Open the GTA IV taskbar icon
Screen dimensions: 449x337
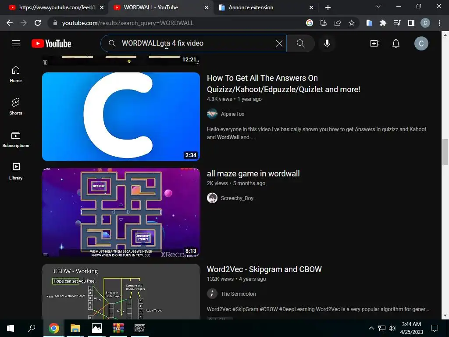(139, 328)
